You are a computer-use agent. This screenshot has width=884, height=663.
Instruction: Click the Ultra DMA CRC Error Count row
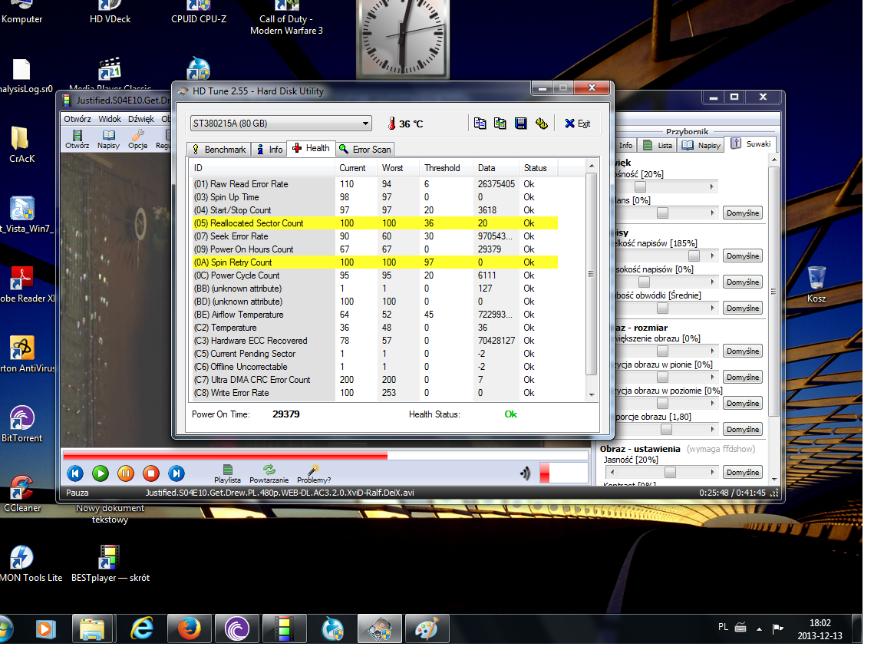[x=375, y=380]
